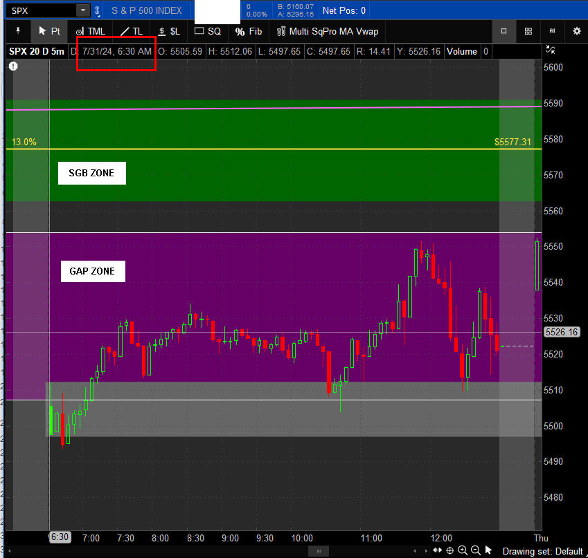Click the symbol link chain icon
The image size is (588, 558).
(97, 11)
